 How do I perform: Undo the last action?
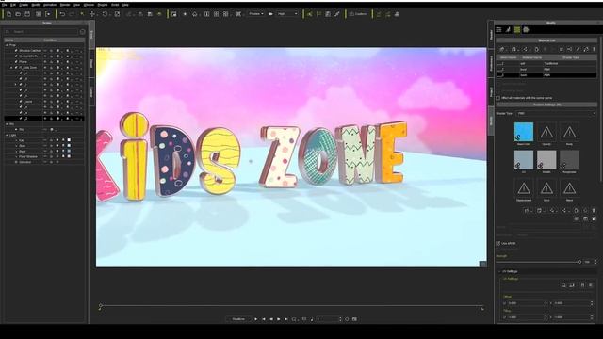(x=62, y=14)
